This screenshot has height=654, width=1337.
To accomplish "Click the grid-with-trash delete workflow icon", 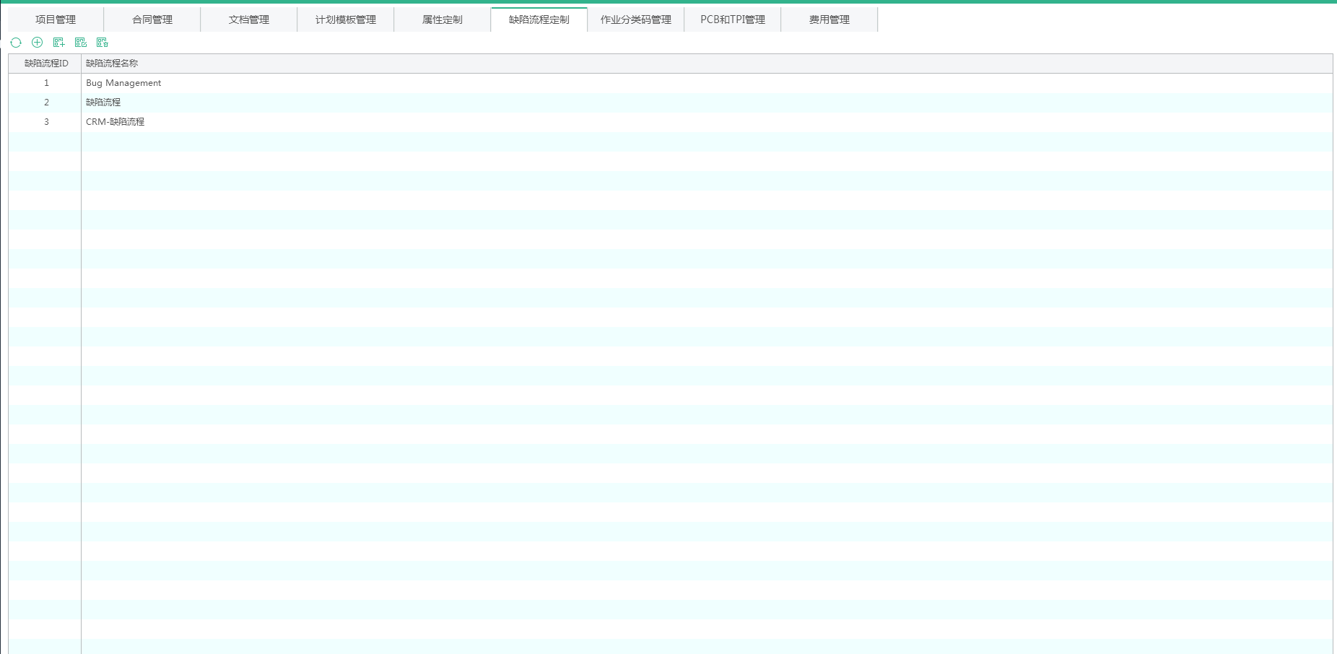I will (103, 43).
